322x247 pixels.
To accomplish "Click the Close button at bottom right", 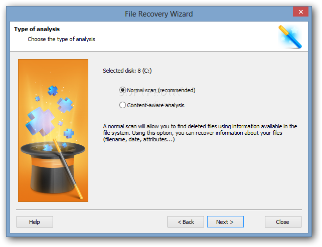I will pos(283,222).
